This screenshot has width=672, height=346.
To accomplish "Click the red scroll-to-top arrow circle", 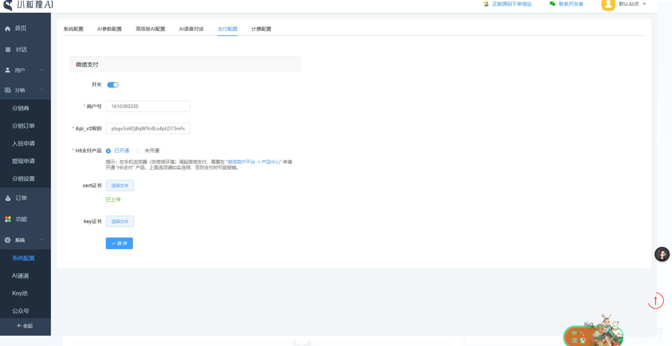I will 655,301.
